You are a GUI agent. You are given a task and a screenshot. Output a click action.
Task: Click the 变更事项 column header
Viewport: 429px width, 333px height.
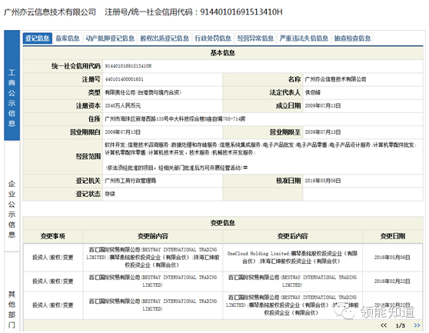[53, 236]
